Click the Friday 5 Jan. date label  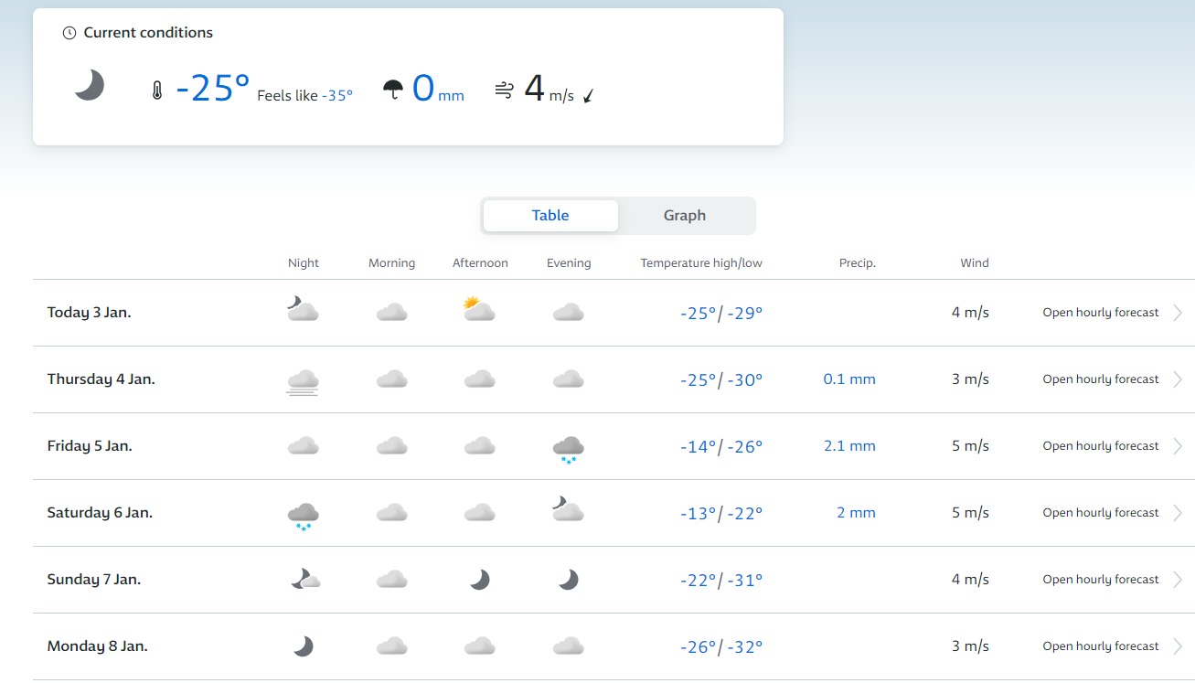point(90,446)
